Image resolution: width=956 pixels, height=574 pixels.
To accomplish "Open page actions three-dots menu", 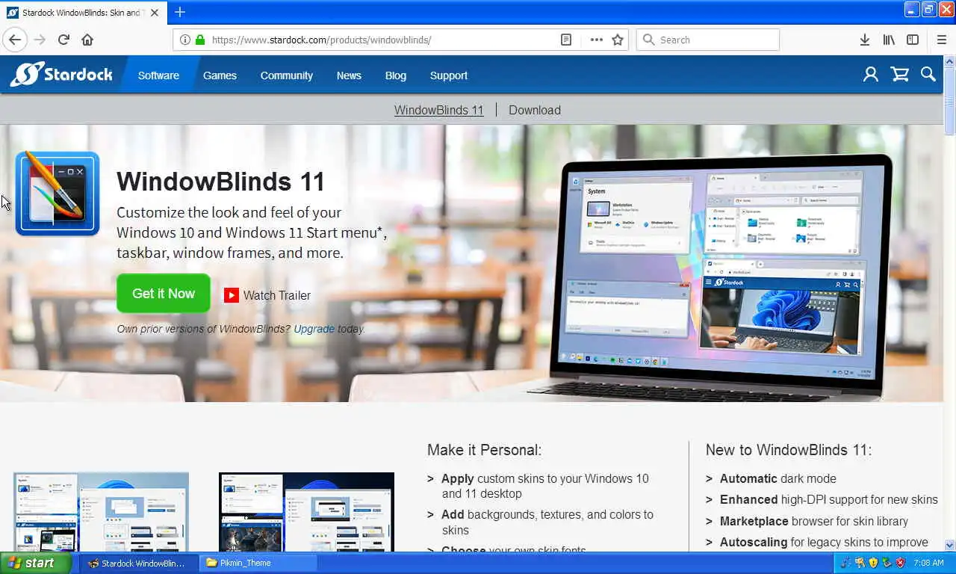I will click(x=596, y=40).
